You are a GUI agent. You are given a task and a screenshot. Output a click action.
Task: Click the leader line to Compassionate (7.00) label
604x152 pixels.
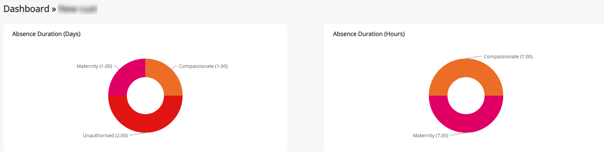[474, 57]
